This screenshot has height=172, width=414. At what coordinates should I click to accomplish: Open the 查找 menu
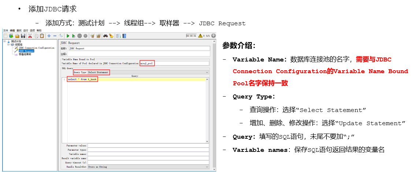coord(19,31)
